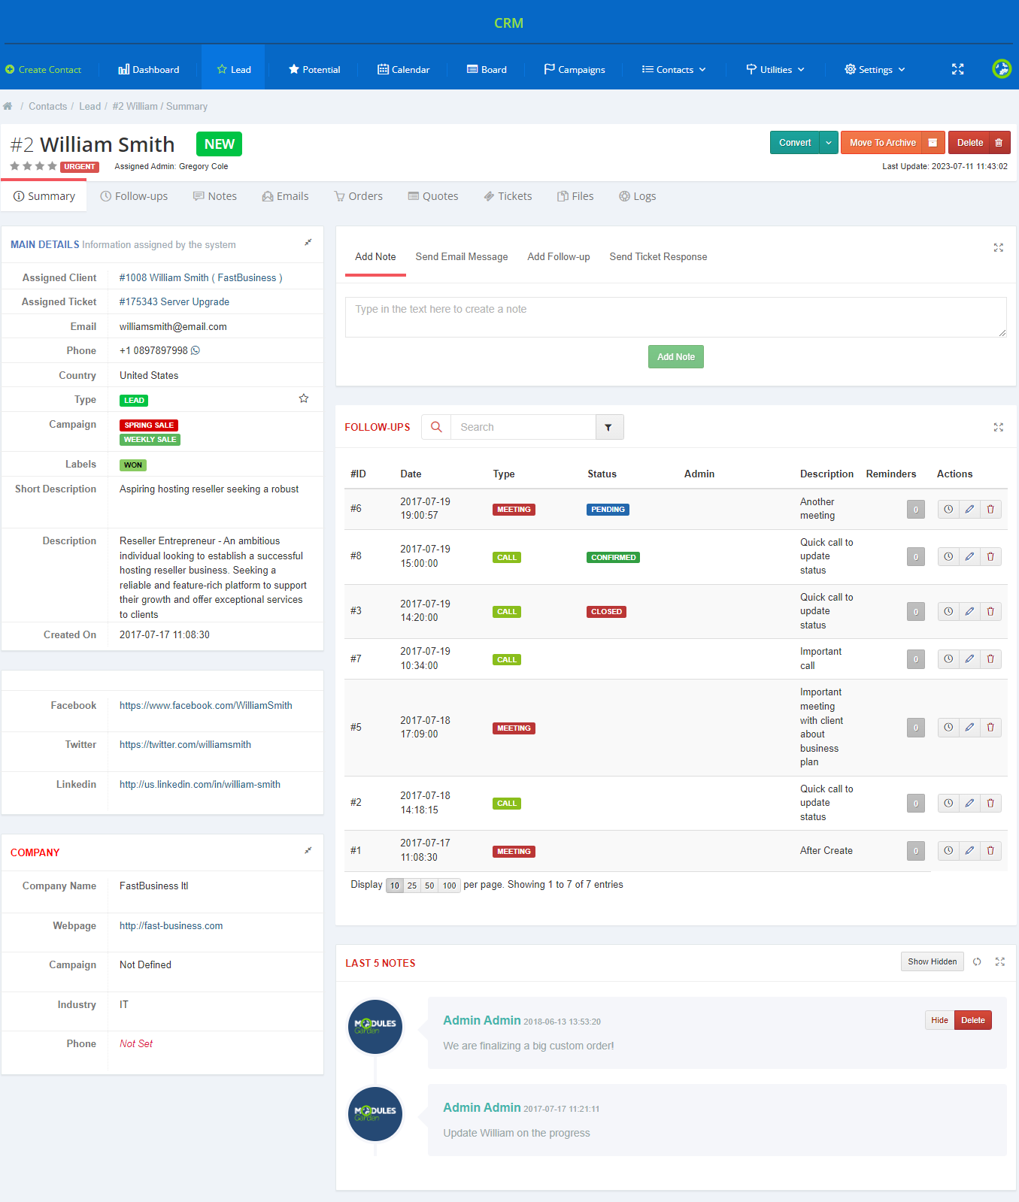Click the archive box icon next to Move To Archive
This screenshot has height=1202, width=1019.
(933, 143)
